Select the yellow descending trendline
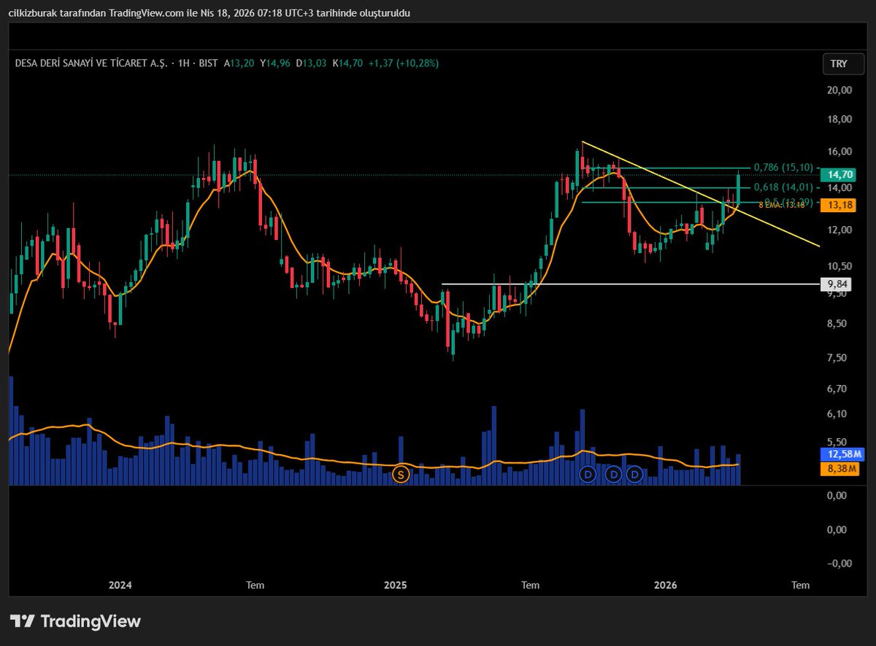Viewport: 876px width, 646px height. click(x=701, y=193)
